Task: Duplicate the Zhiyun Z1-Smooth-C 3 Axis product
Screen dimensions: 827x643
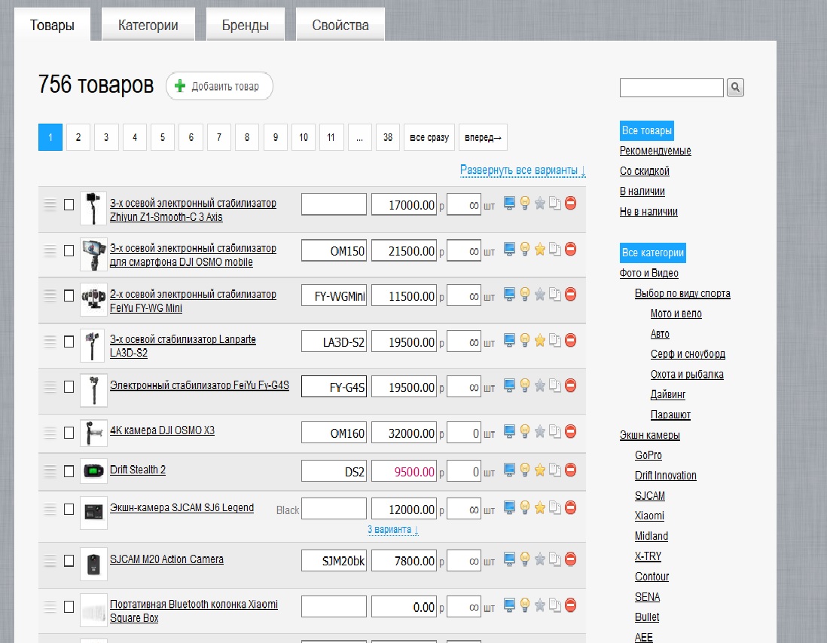Action: pos(555,203)
